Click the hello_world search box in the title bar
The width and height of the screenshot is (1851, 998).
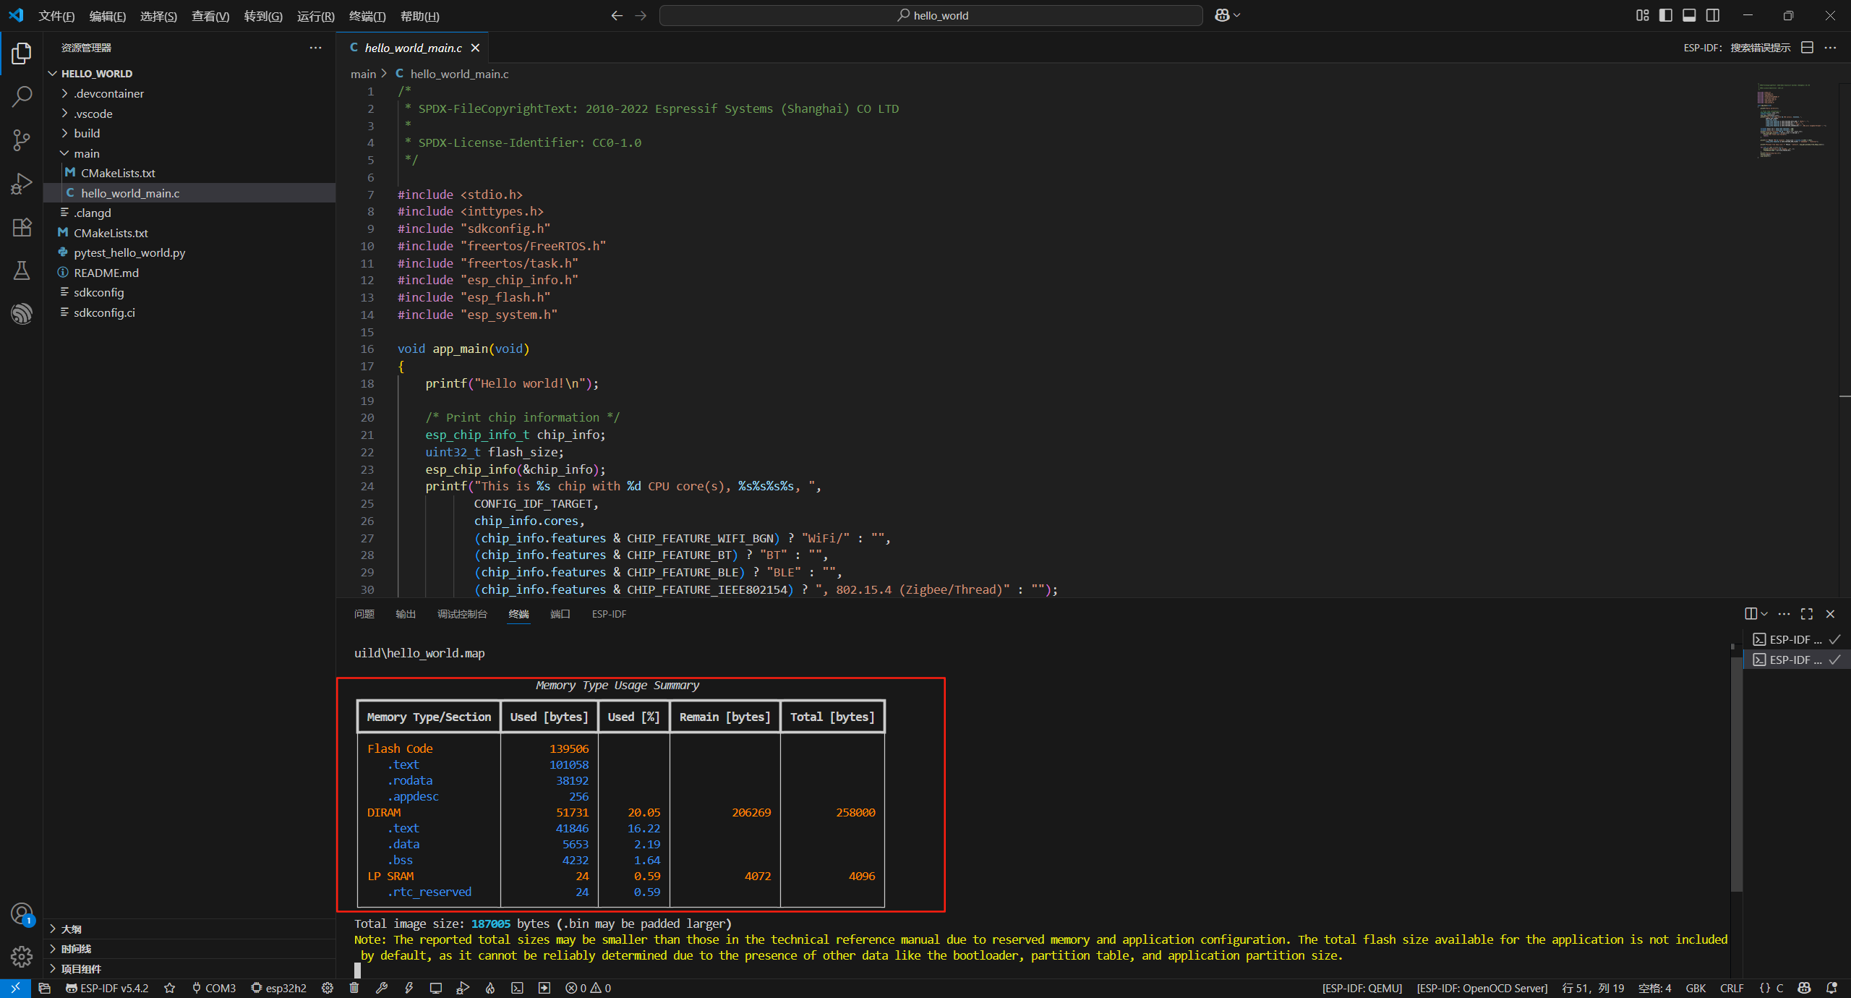coord(931,15)
